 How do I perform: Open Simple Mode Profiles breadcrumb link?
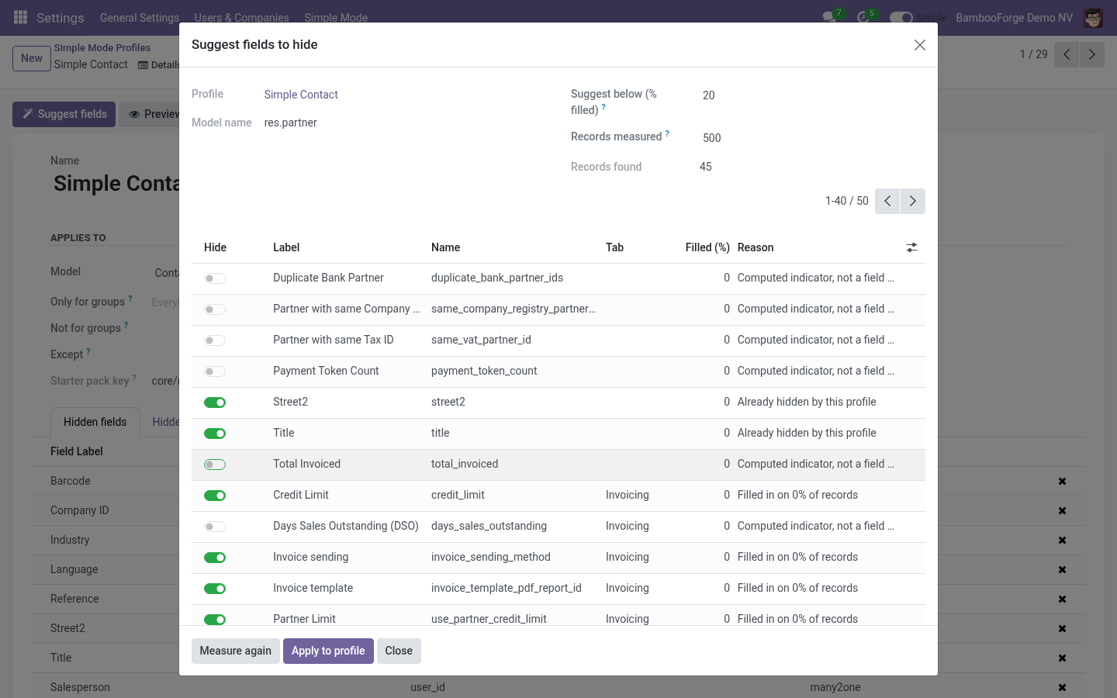(x=102, y=47)
